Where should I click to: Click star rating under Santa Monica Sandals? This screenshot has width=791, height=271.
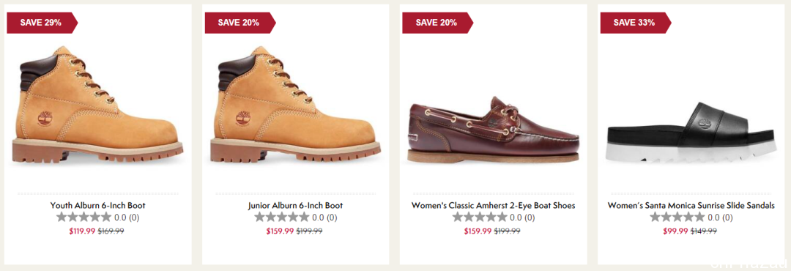coord(677,218)
